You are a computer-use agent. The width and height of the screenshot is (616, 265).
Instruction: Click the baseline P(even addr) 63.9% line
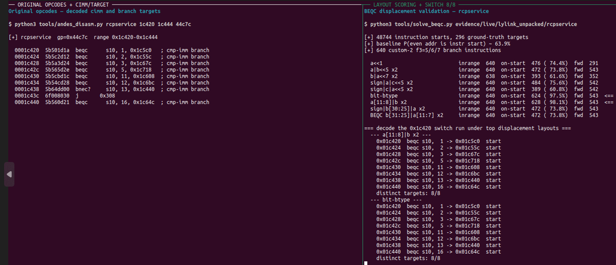[x=437, y=44]
